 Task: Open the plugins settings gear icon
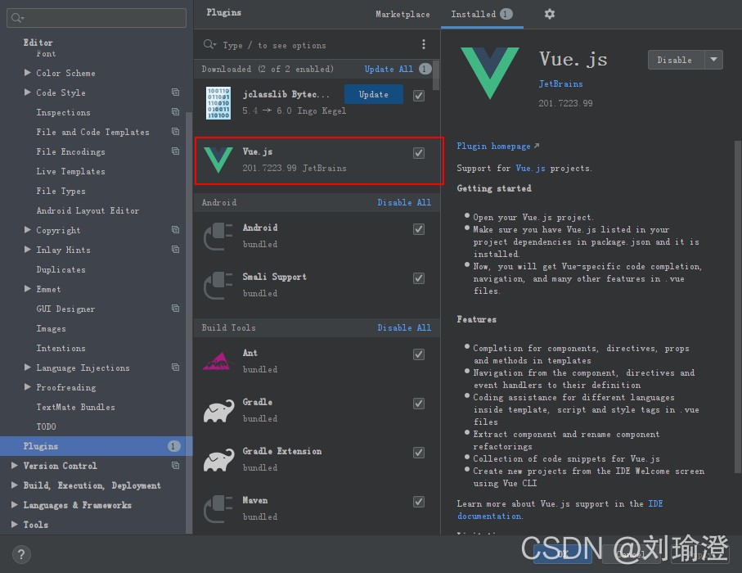(x=549, y=14)
